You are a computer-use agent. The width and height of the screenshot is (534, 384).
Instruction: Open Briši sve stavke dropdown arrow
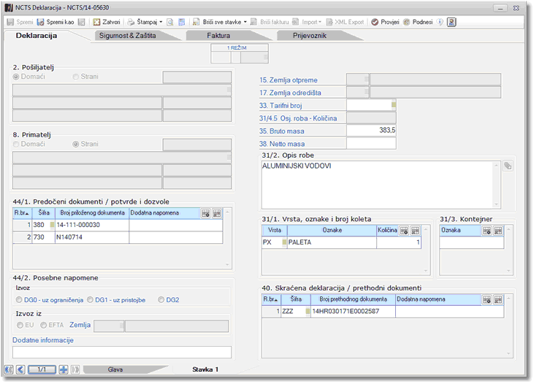pyautogui.click(x=245, y=22)
